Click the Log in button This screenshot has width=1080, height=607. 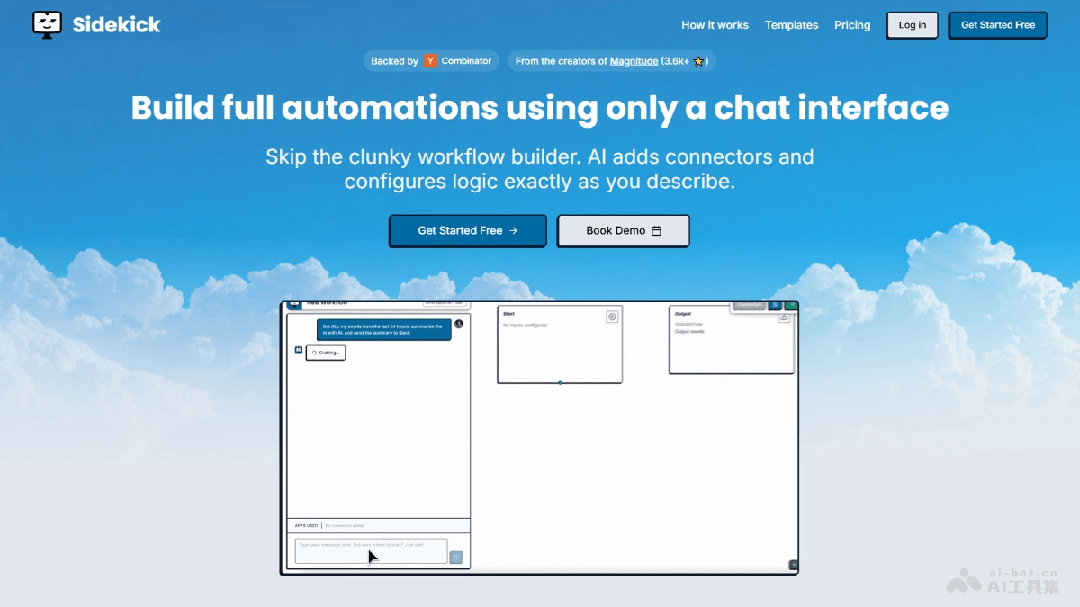[912, 25]
